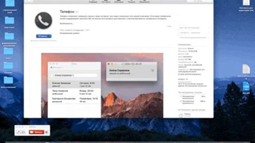Select the blue PDF file on desktop
Image resolution: width=255 pixels, height=143 pixels.
(246, 87)
